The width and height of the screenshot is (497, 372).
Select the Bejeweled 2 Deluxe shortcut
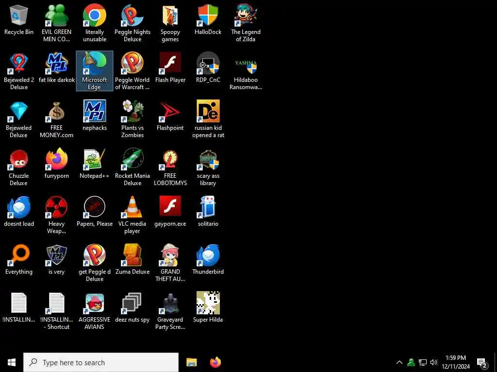coord(19,63)
